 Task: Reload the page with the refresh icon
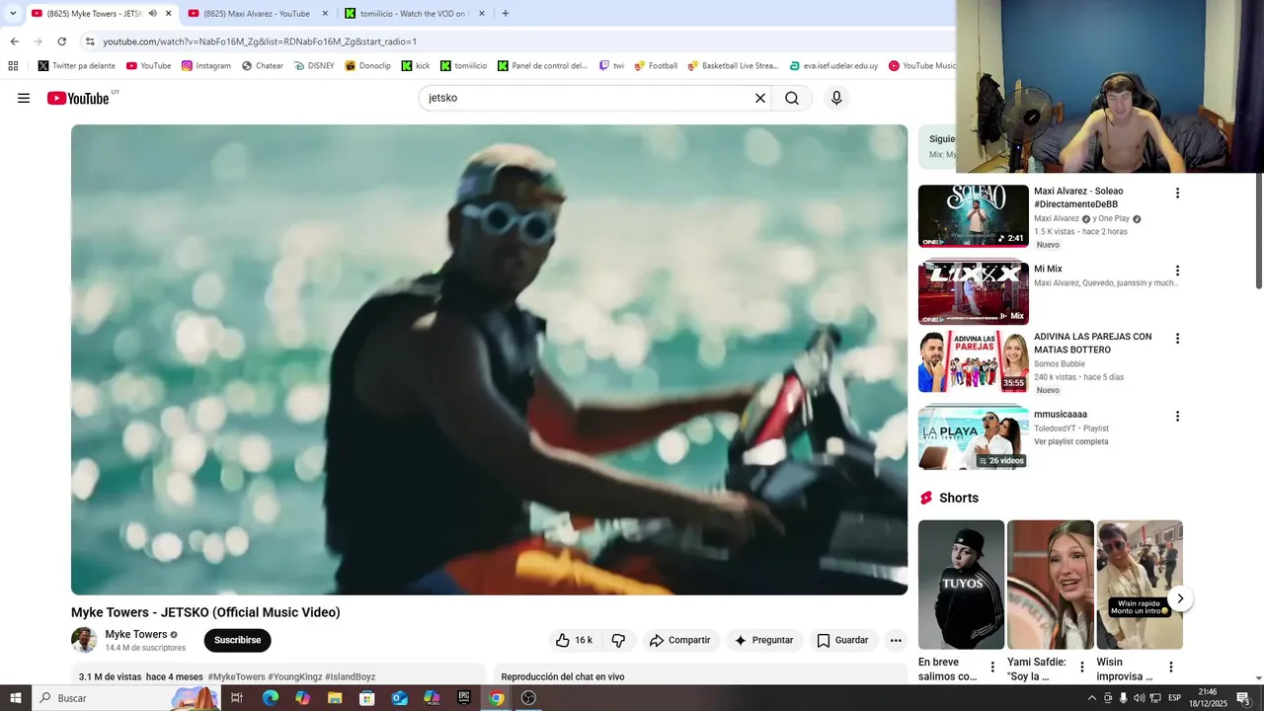pyautogui.click(x=62, y=41)
